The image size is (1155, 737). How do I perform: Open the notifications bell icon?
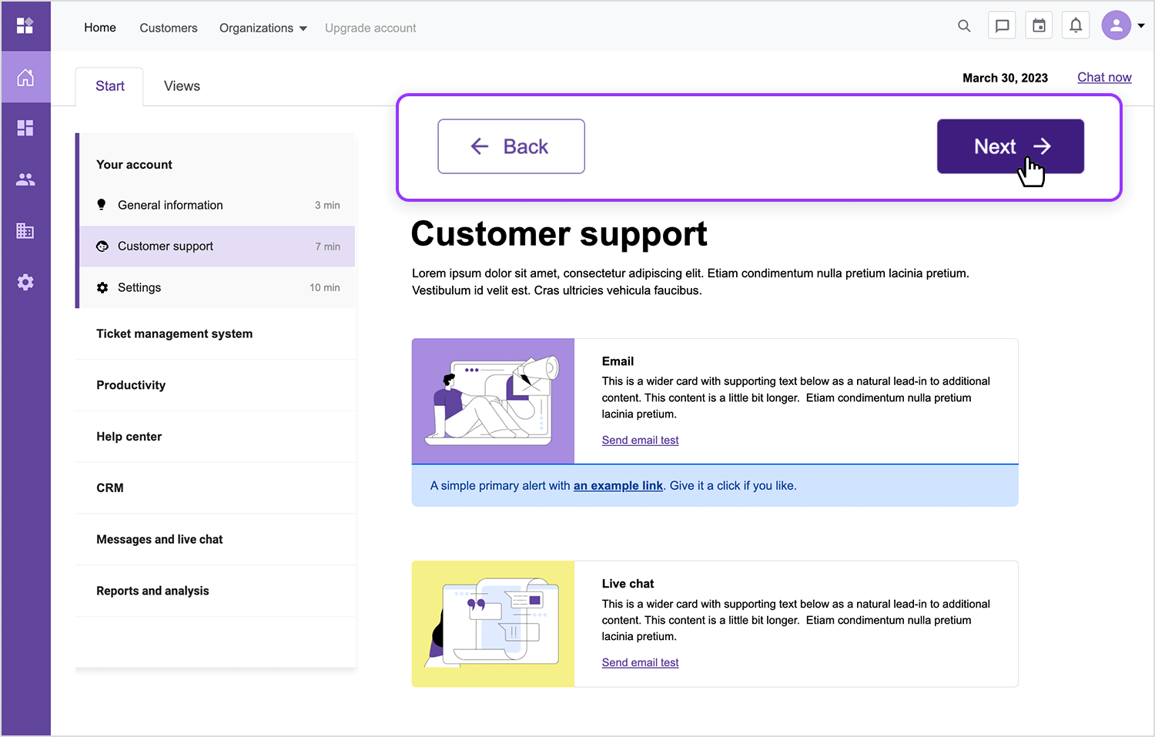tap(1076, 25)
